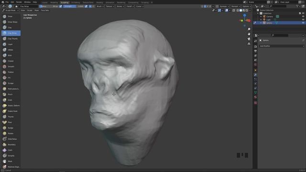Open the Window menu
306x172 pixels.
[x=27, y=2]
